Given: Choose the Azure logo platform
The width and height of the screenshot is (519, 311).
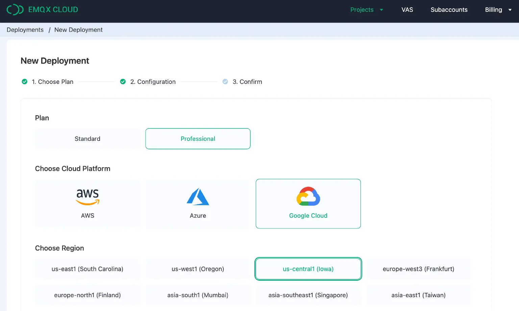Looking at the screenshot, I should click(x=198, y=197).
